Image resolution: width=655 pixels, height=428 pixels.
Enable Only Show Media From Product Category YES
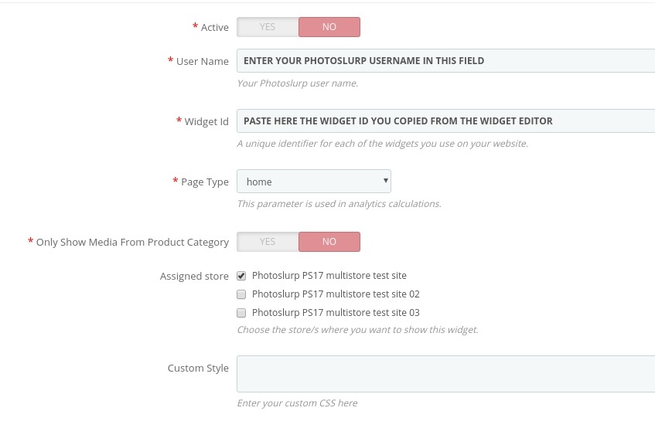click(268, 242)
